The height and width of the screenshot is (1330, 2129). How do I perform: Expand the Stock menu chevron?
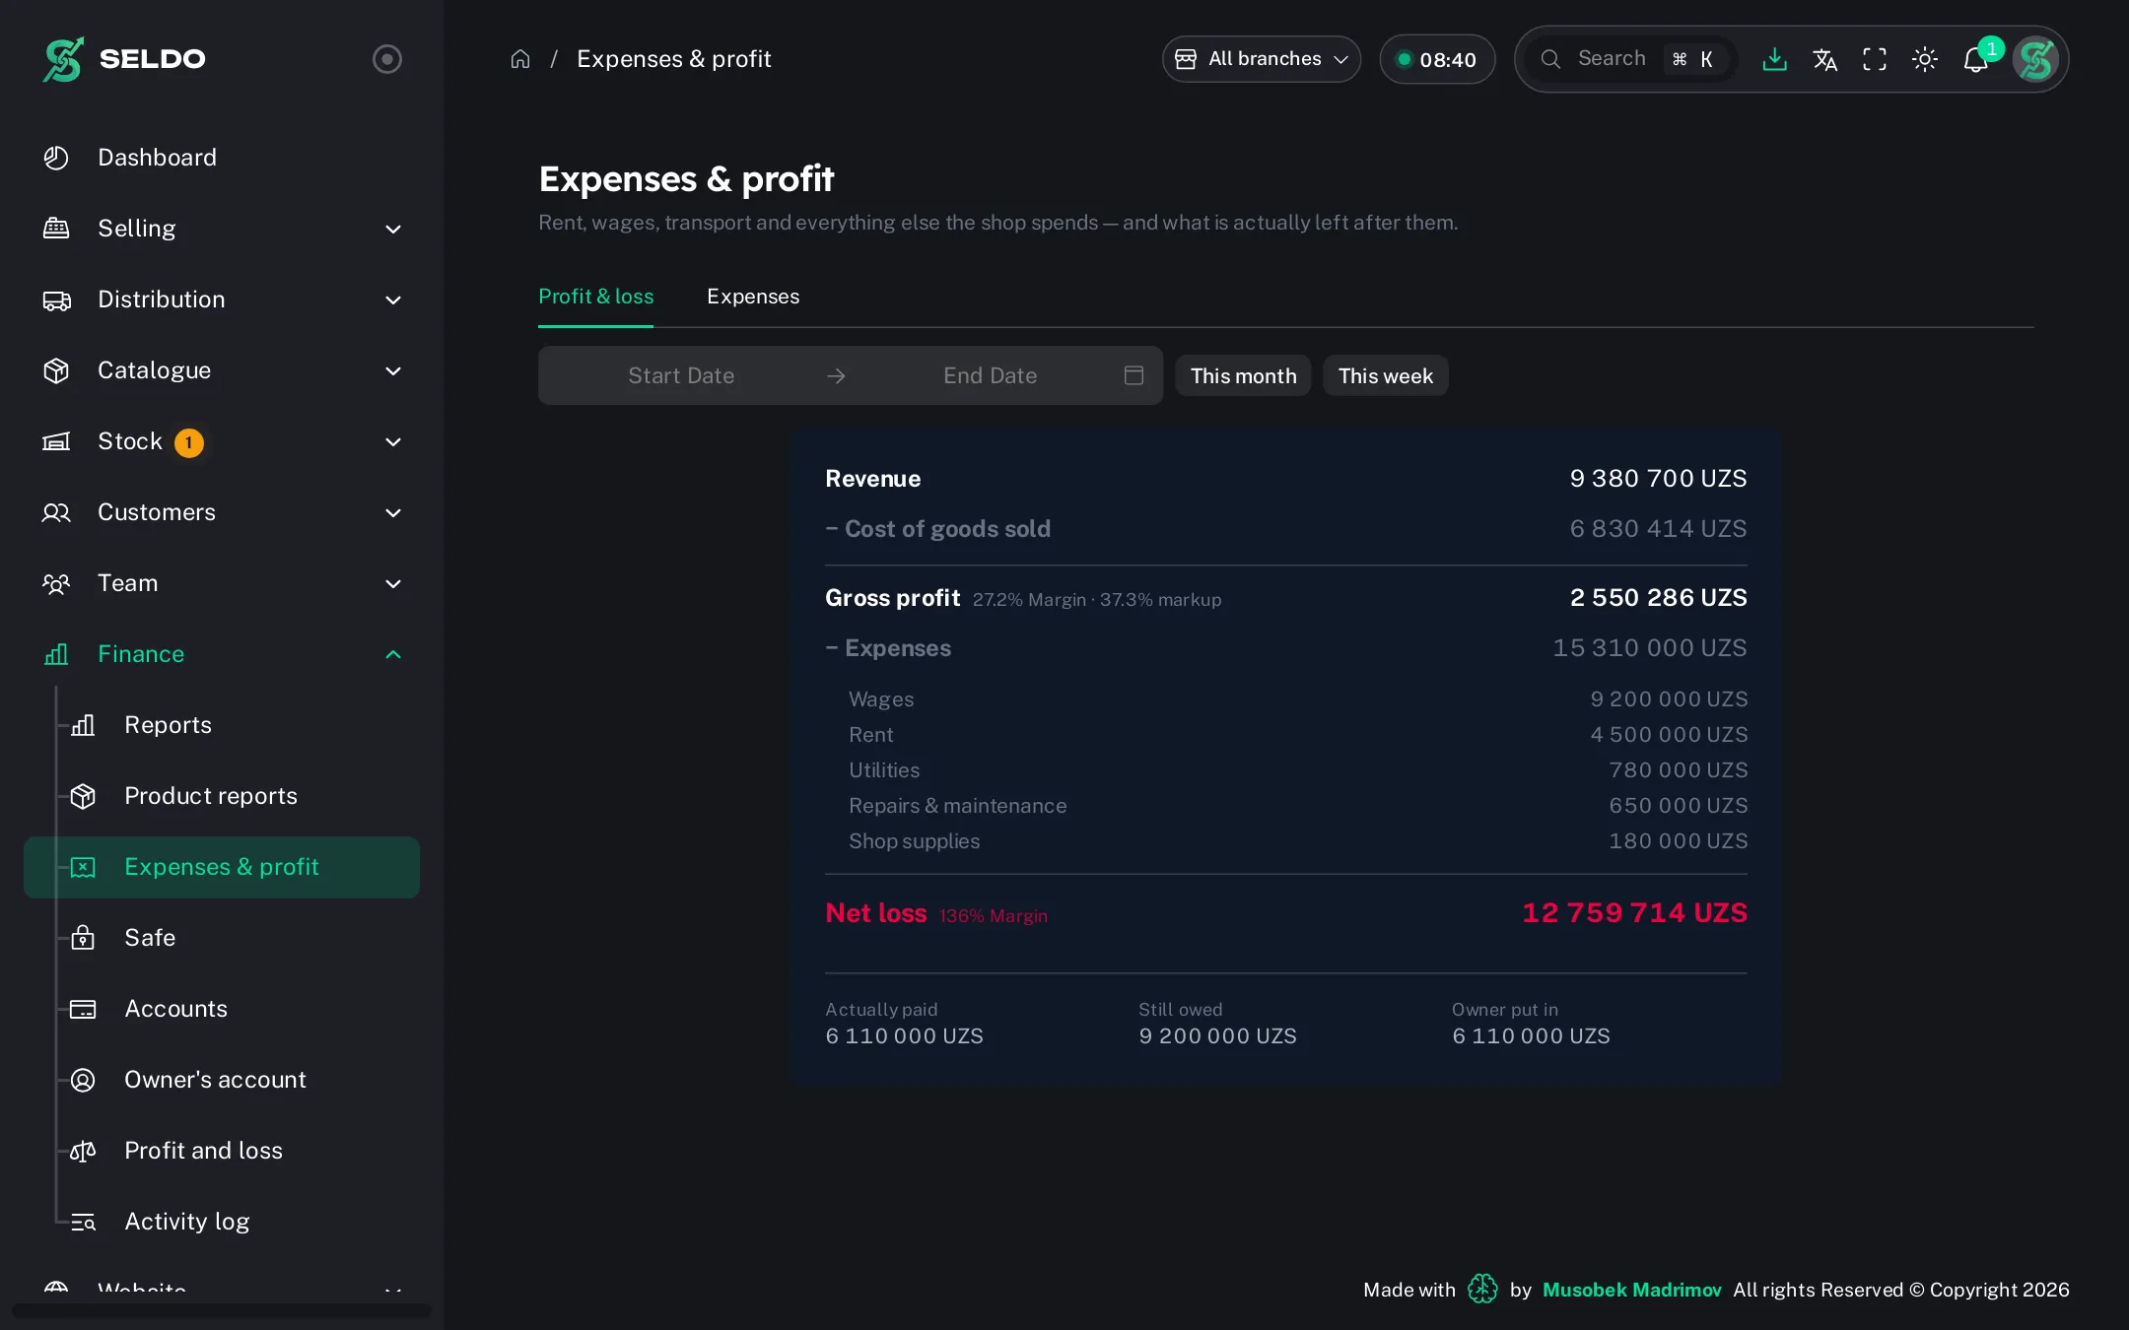click(x=393, y=442)
